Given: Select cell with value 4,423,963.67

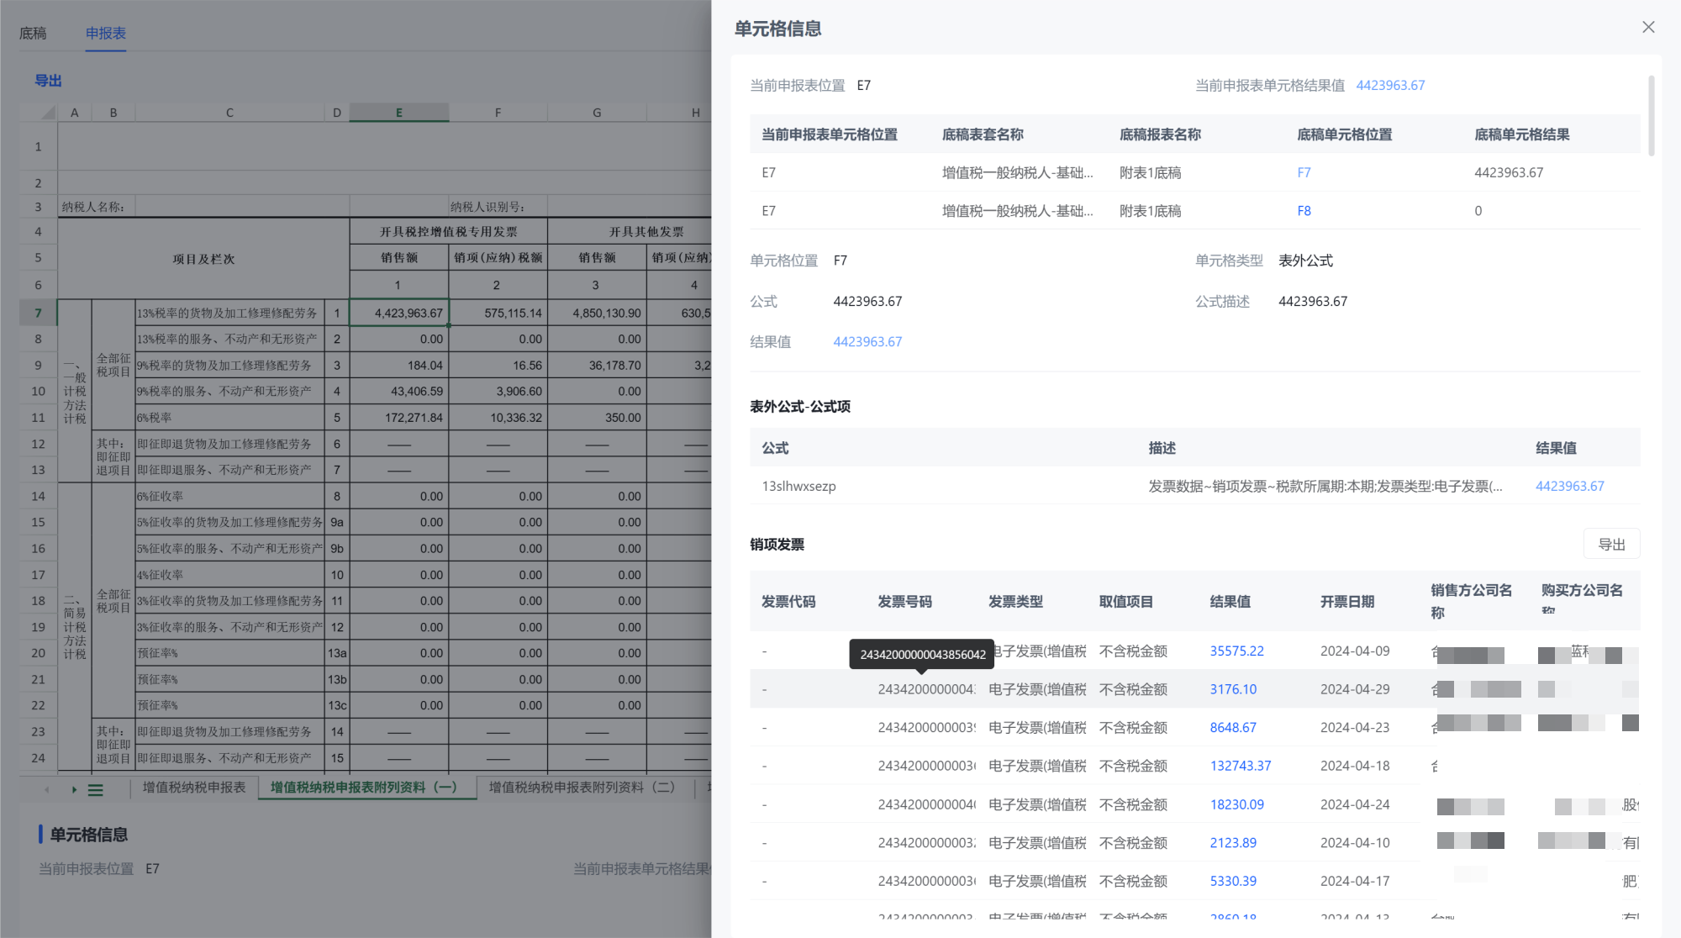Looking at the screenshot, I should (x=399, y=313).
